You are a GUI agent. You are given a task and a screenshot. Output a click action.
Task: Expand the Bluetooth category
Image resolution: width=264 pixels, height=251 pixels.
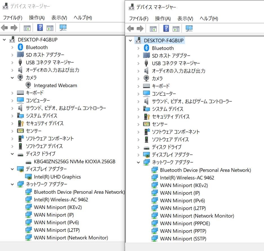12,47
